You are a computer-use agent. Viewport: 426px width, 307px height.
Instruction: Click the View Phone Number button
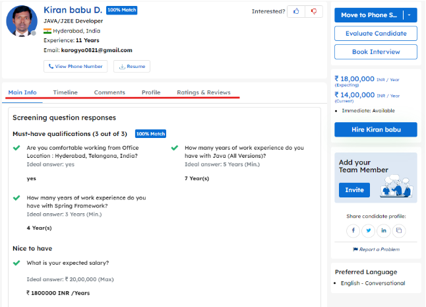pyautogui.click(x=75, y=66)
